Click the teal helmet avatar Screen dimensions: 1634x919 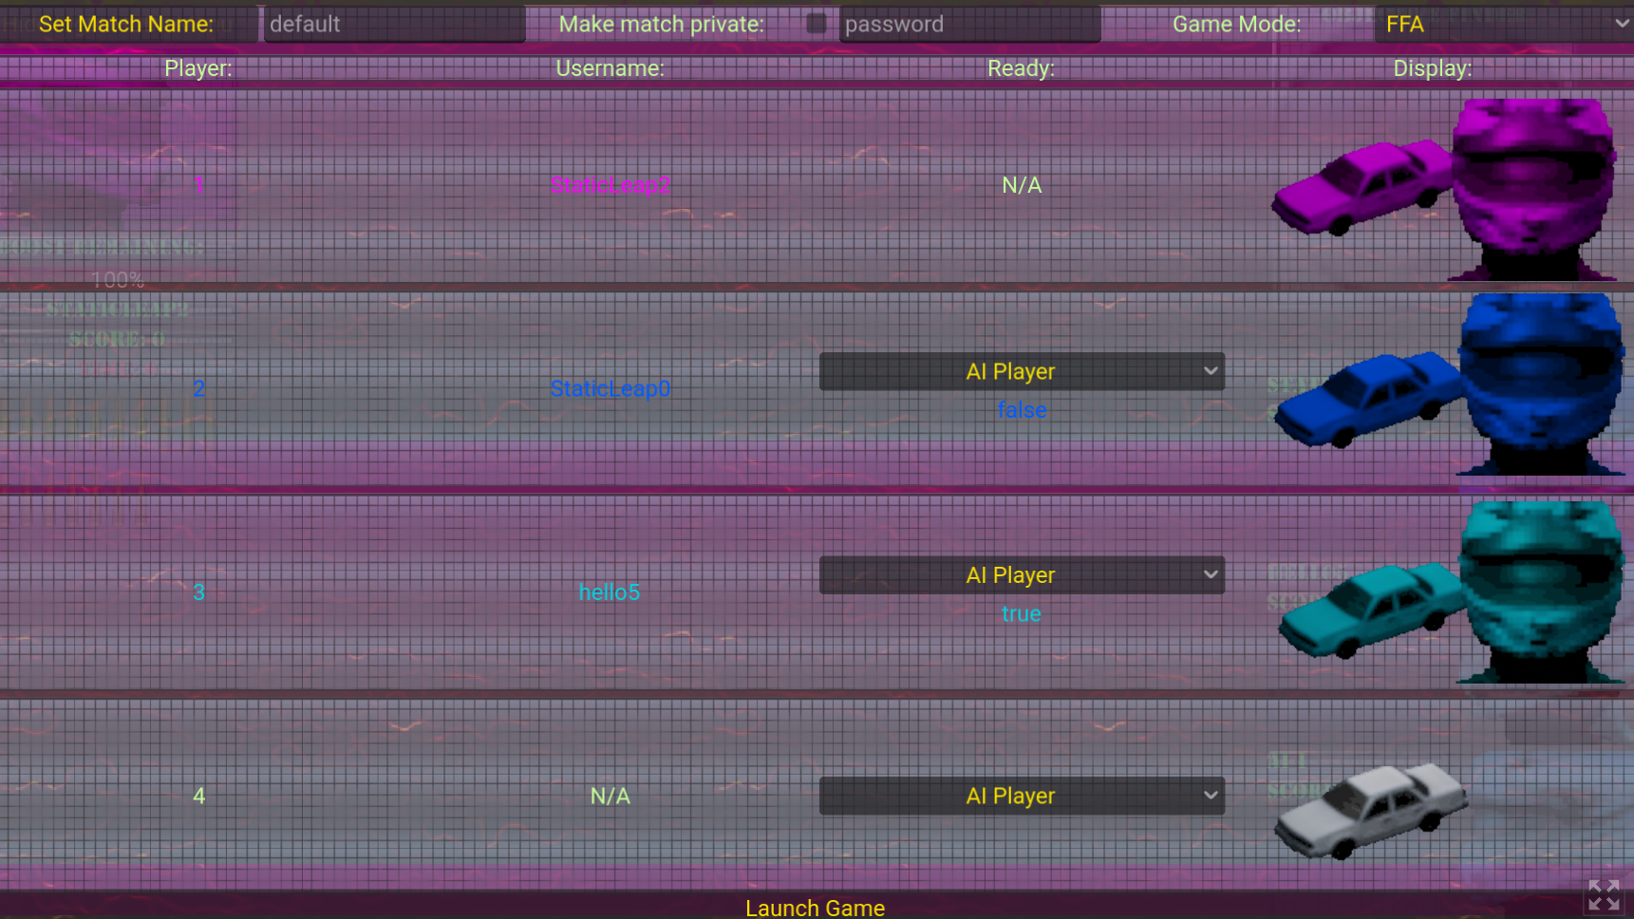tap(1540, 592)
